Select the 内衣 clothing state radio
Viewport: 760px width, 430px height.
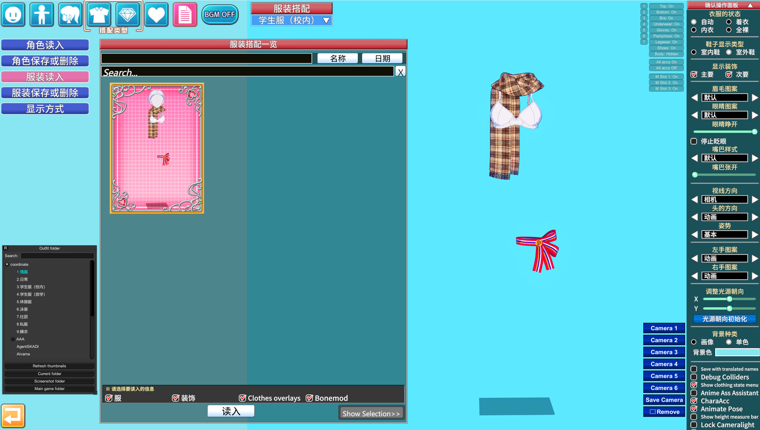(694, 30)
